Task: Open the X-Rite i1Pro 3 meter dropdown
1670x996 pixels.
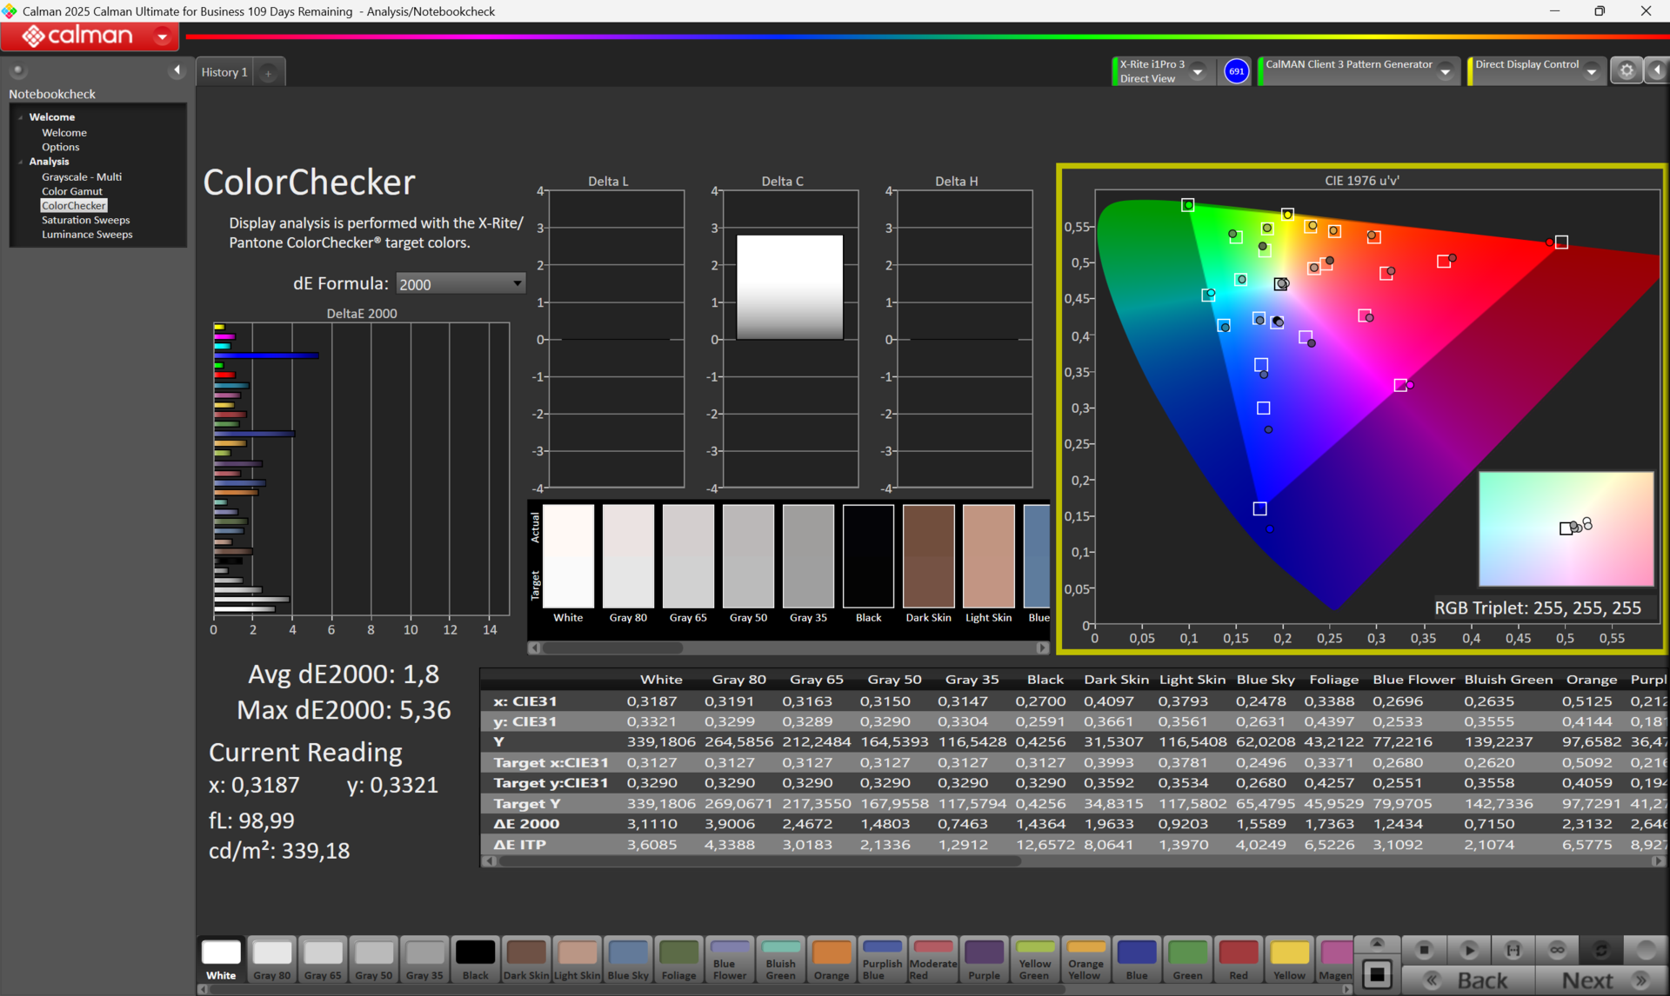Action: 1198,71
